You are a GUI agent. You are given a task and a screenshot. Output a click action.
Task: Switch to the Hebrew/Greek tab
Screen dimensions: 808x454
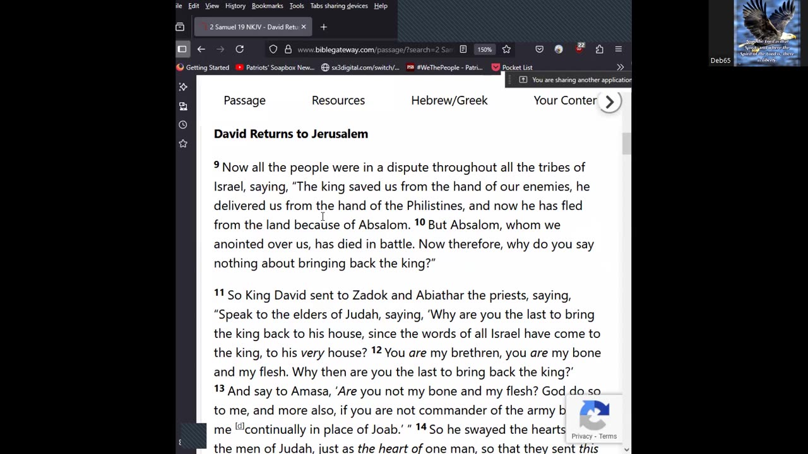pos(449,100)
